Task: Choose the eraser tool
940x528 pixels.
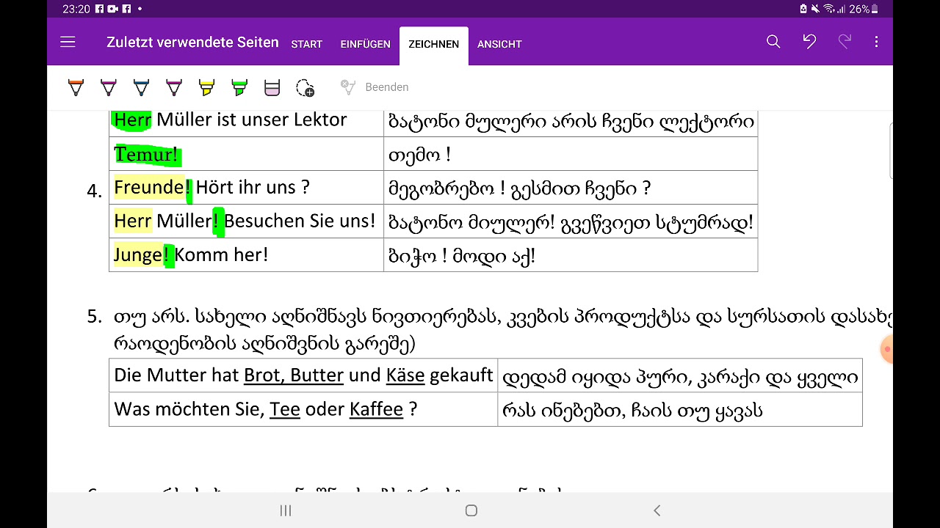Action: click(272, 88)
